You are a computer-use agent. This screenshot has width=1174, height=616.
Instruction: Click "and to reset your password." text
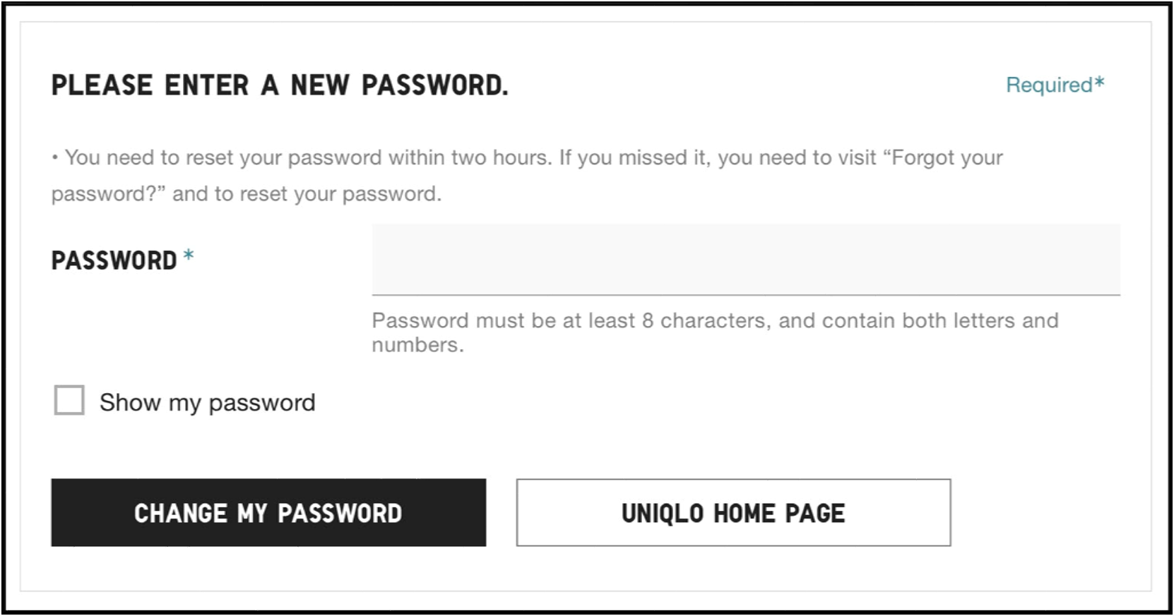(x=307, y=193)
